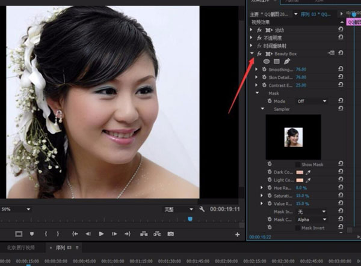This screenshot has height=266, width=361.
Task: Switch to the 北京厨疗视频 timeline tab
Action: (20, 247)
